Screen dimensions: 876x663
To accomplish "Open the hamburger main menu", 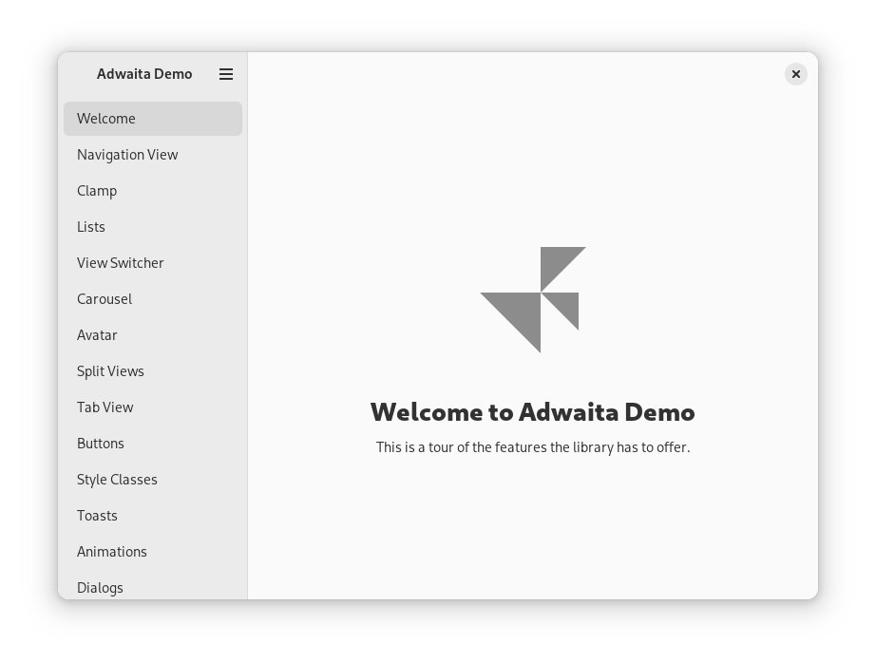I will [x=226, y=74].
